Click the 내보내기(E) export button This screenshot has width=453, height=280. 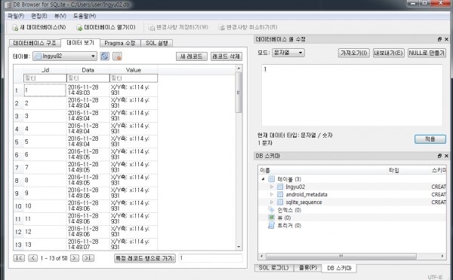(x=389, y=53)
